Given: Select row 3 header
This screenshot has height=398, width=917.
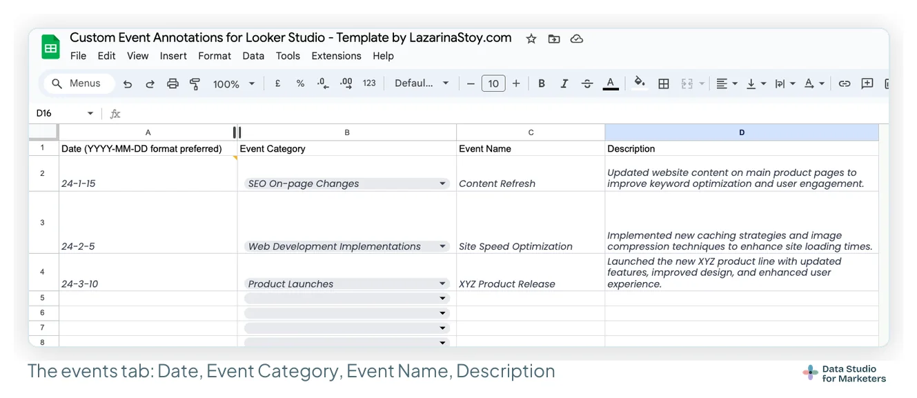Looking at the screenshot, I should click(x=43, y=223).
